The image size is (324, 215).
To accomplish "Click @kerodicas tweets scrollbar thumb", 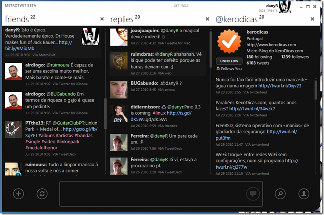I will tap(316, 90).
